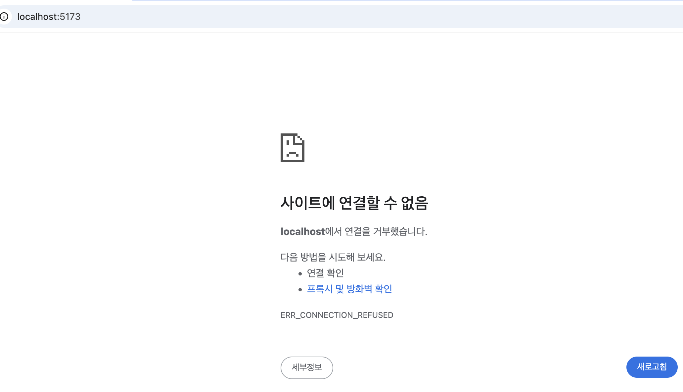Open the 세부정보 details button

tap(306, 367)
